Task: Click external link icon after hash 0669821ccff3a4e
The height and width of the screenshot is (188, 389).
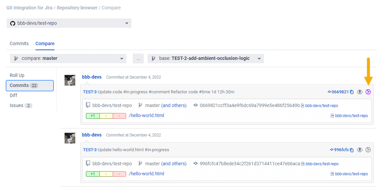Action: pos(302,106)
